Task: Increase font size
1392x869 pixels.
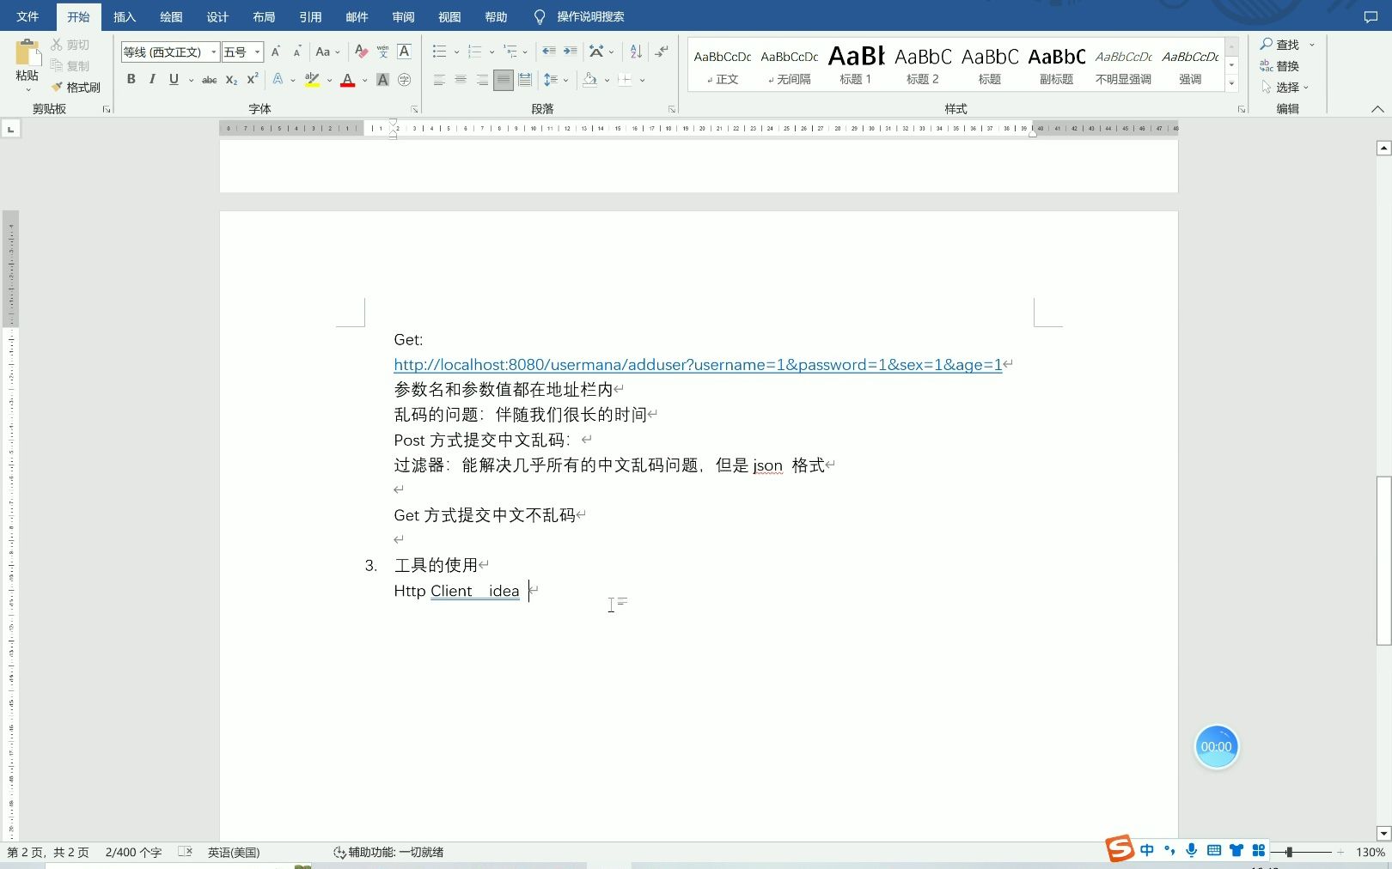Action: (x=276, y=52)
